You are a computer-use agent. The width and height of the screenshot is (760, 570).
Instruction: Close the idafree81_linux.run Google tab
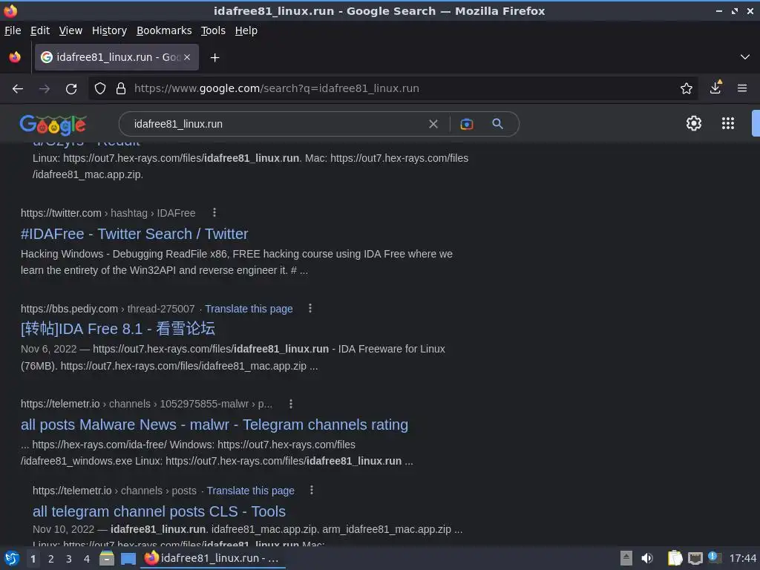coord(187,57)
